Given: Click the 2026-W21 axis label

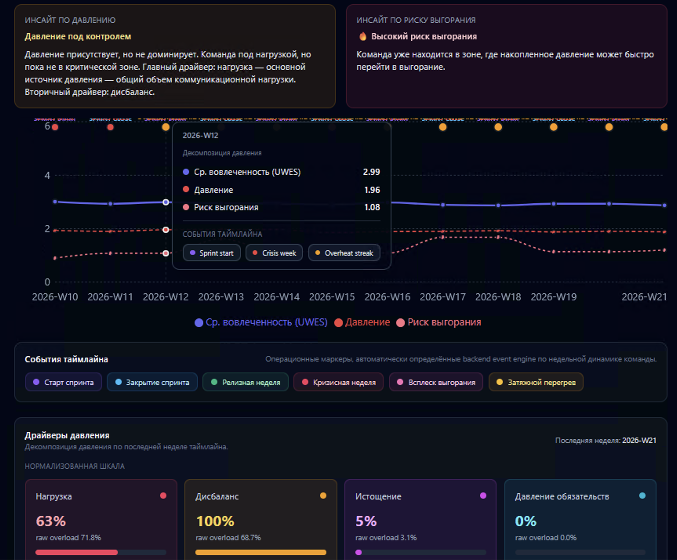Looking at the screenshot, I should (644, 297).
